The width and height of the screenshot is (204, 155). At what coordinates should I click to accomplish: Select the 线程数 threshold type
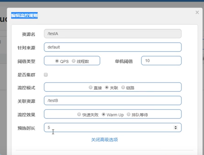[74, 61]
